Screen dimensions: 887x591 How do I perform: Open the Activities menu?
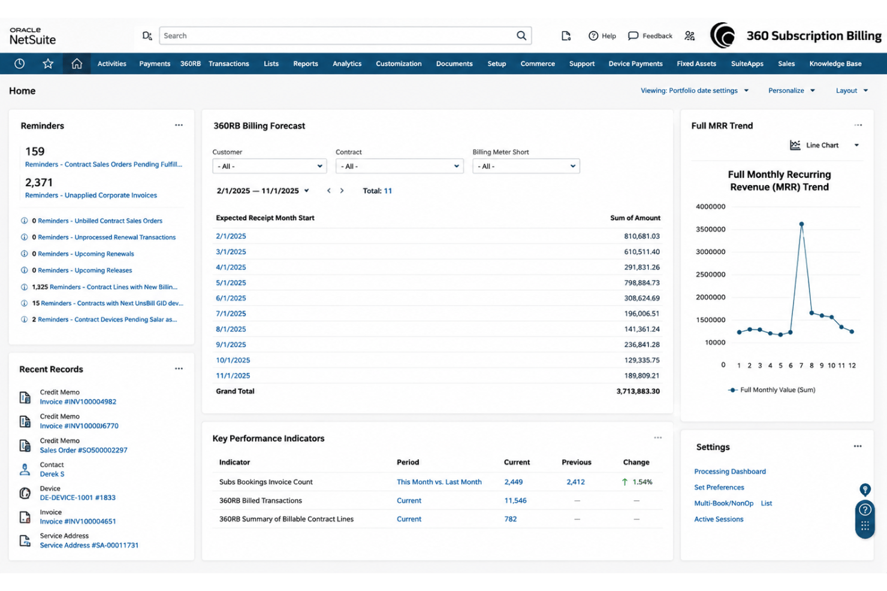pos(112,63)
